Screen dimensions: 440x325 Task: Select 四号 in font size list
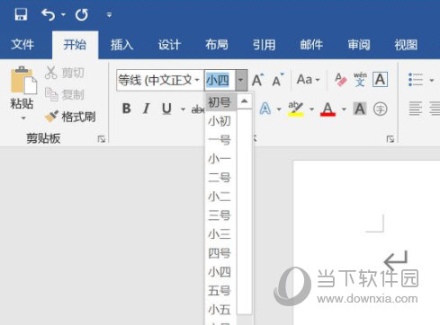(220, 253)
